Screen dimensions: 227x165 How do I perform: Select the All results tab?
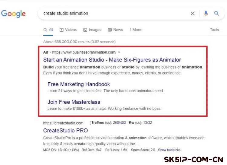[x=48, y=30]
